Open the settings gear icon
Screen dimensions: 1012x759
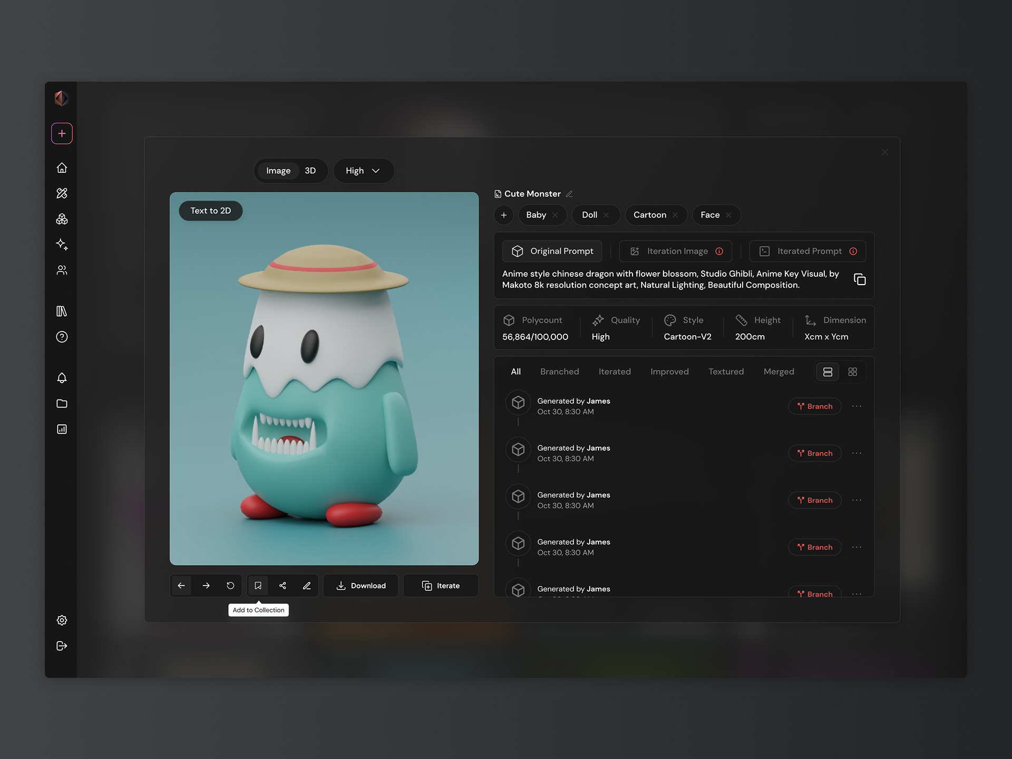click(x=62, y=620)
